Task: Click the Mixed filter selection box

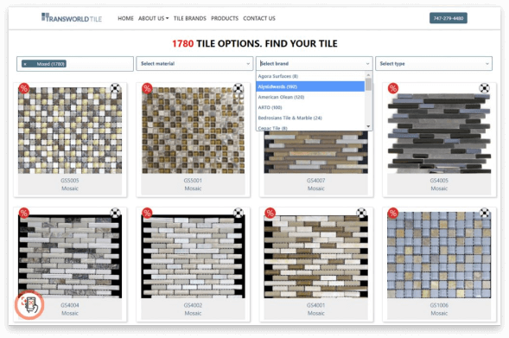Action: click(x=75, y=64)
